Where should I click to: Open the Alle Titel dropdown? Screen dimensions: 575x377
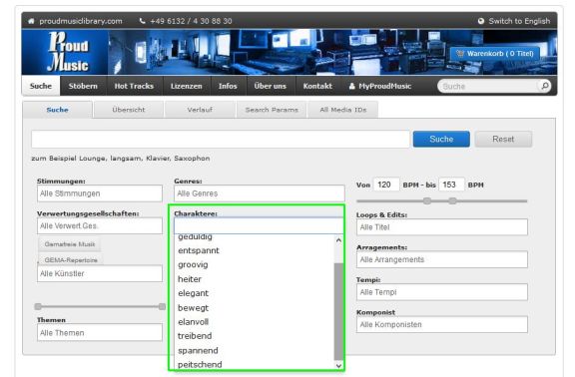(442, 227)
